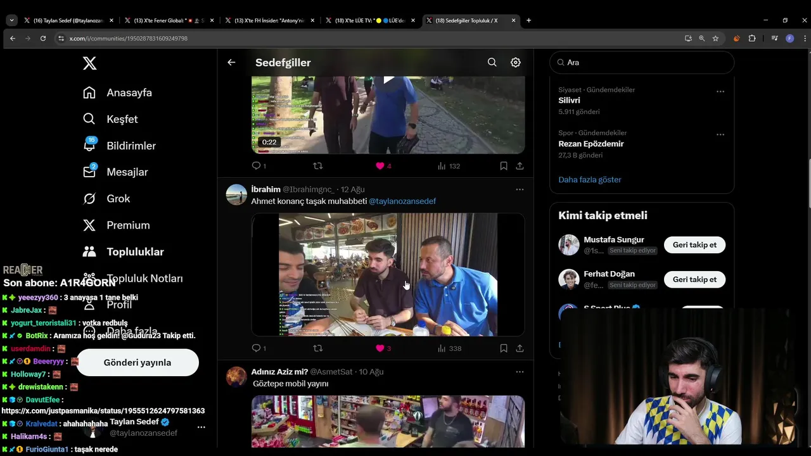Open İbrahim's username link
811x456 pixels.
[309, 189]
